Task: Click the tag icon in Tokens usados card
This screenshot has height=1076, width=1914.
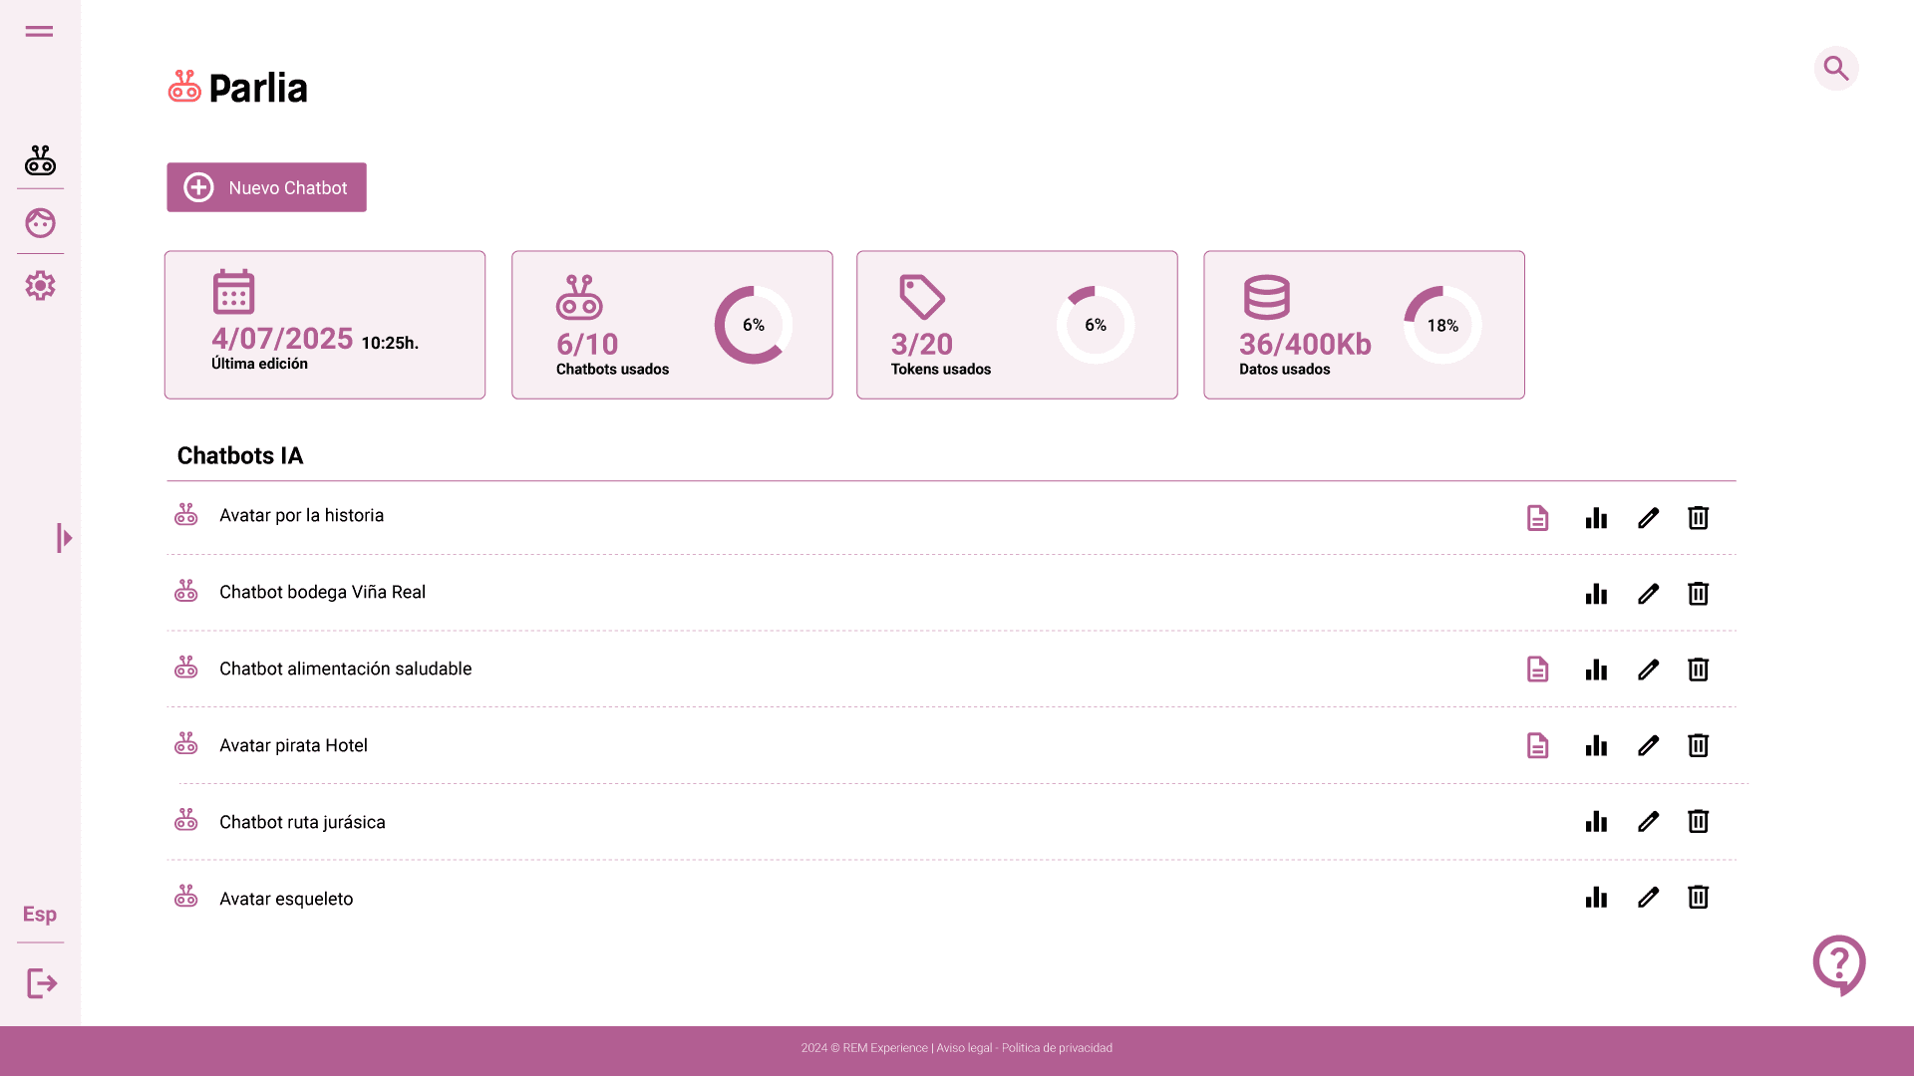Action: (x=921, y=296)
